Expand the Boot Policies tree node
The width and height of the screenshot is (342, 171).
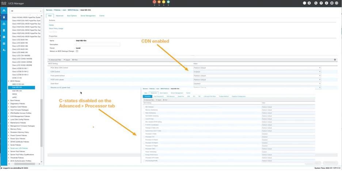click(x=9, y=100)
